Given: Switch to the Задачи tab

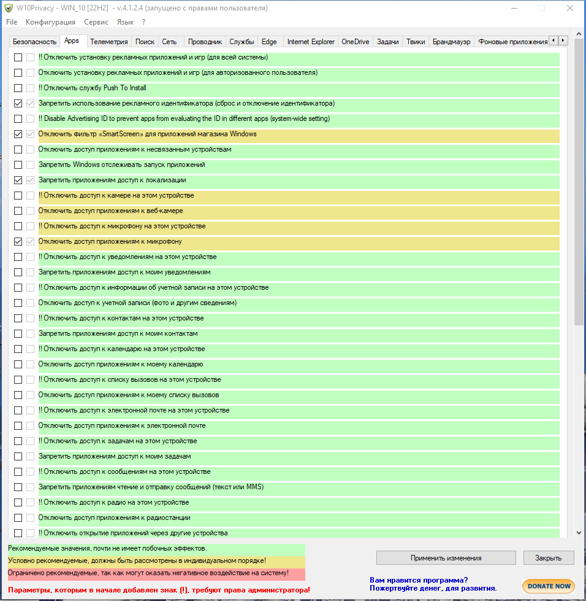Looking at the screenshot, I should coord(388,42).
